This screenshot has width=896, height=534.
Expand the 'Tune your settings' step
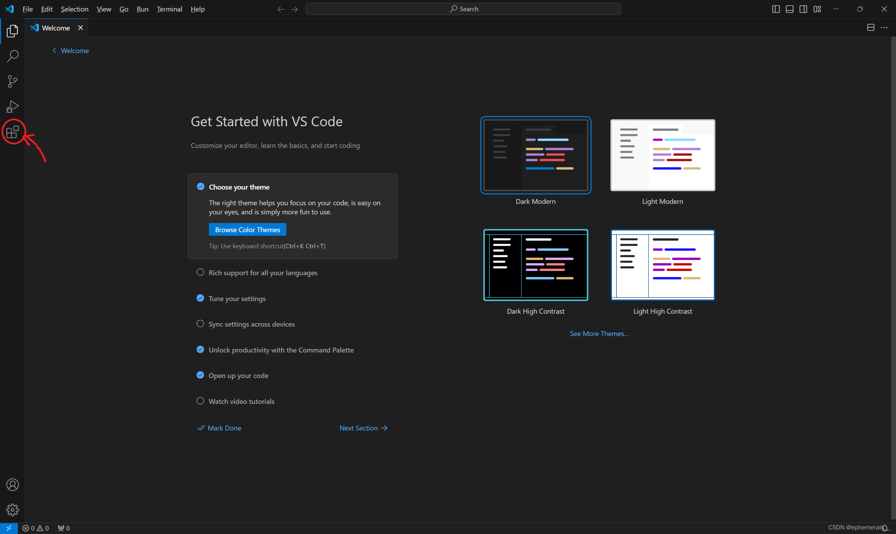click(x=237, y=299)
